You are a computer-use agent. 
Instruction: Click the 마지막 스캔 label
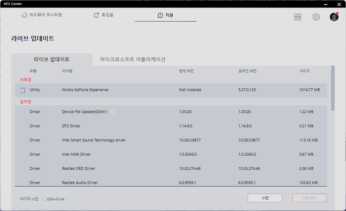pos(29,199)
